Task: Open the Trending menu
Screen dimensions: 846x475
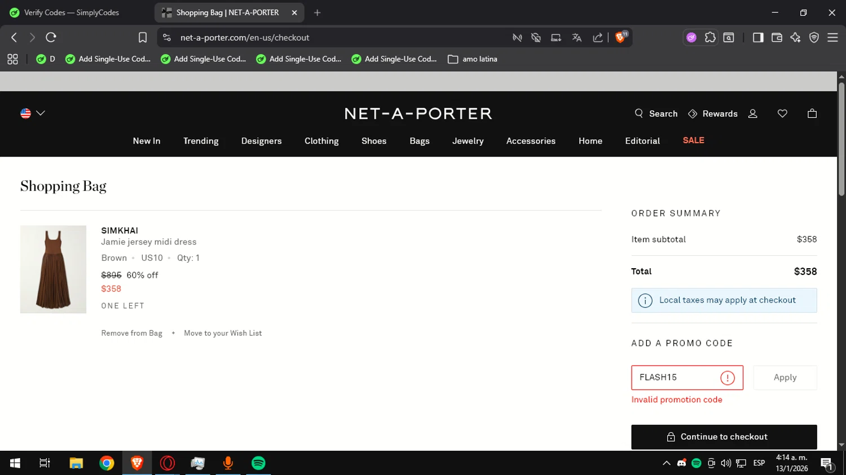Action: (201, 141)
